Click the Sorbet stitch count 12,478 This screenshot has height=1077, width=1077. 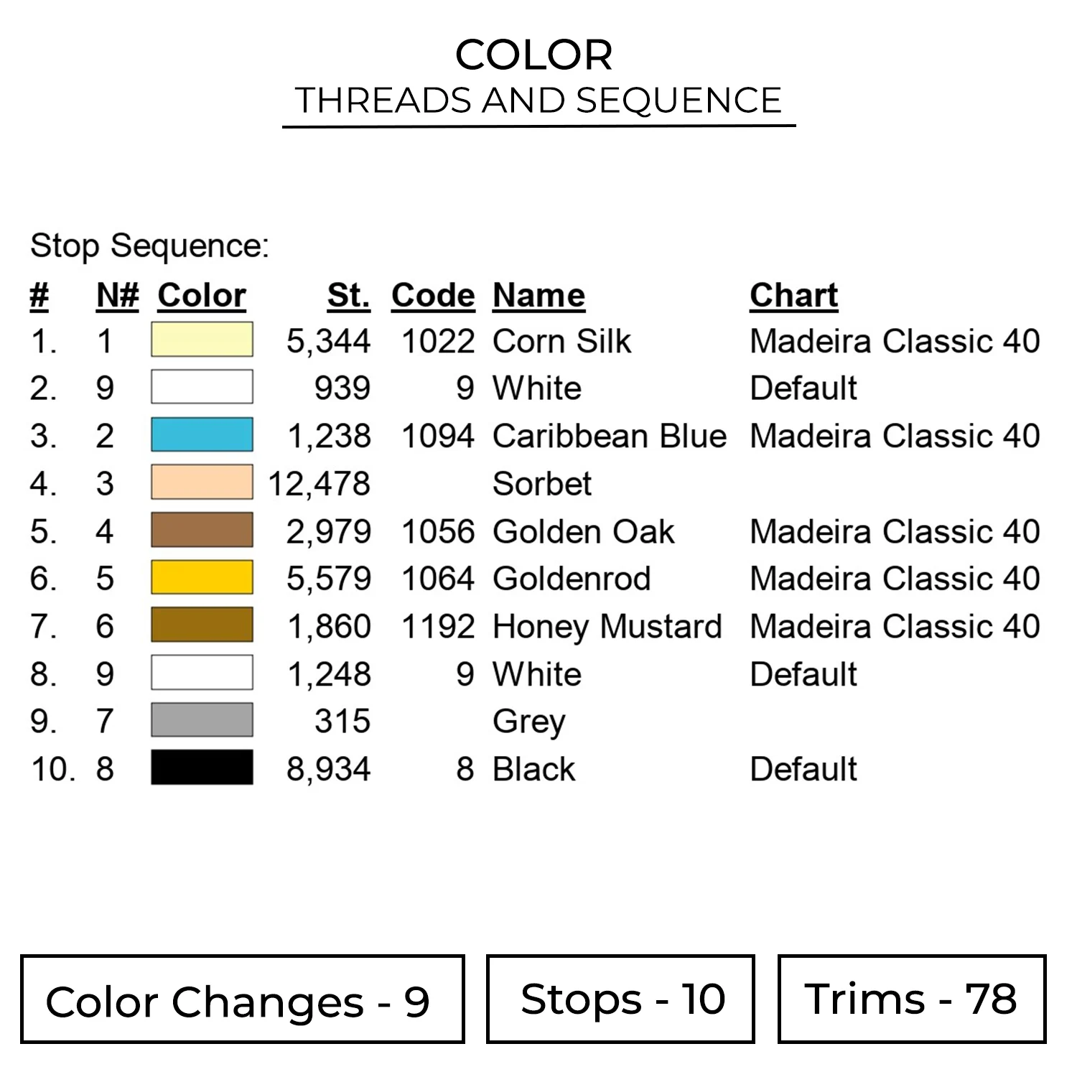point(320,484)
